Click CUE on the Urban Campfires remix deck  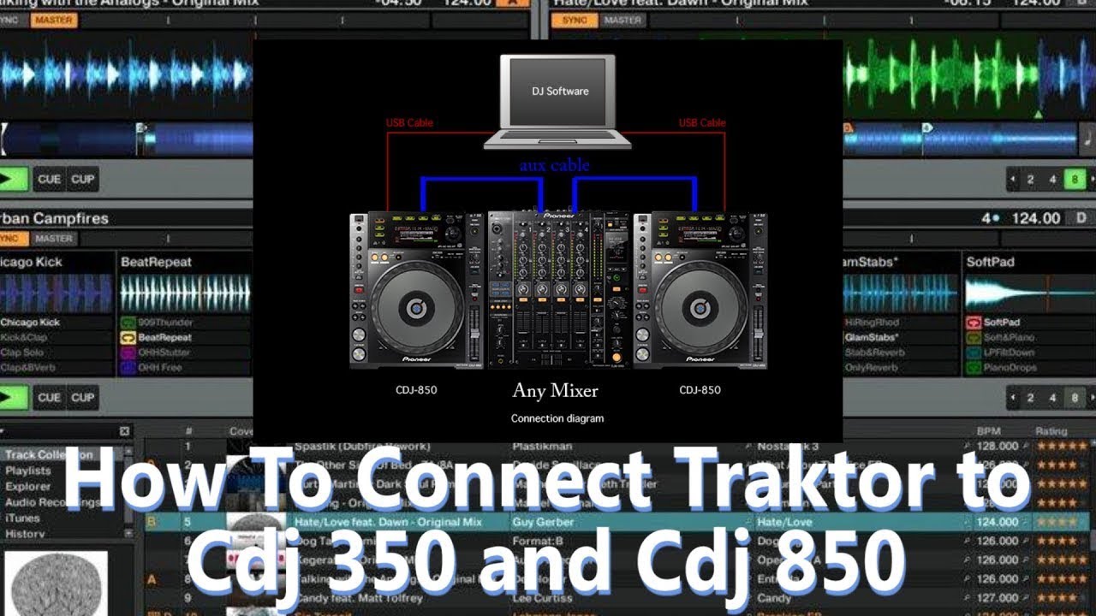pyautogui.click(x=50, y=397)
